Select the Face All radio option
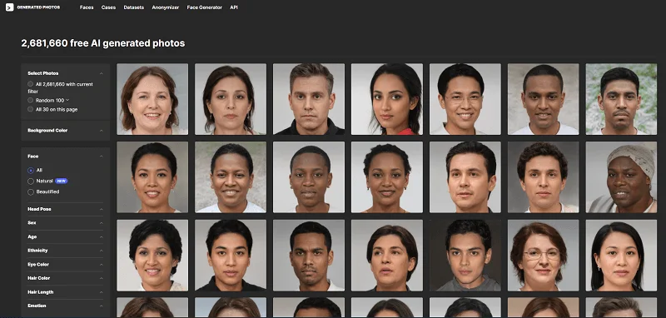Screen dimensions: 666x318 pos(31,171)
